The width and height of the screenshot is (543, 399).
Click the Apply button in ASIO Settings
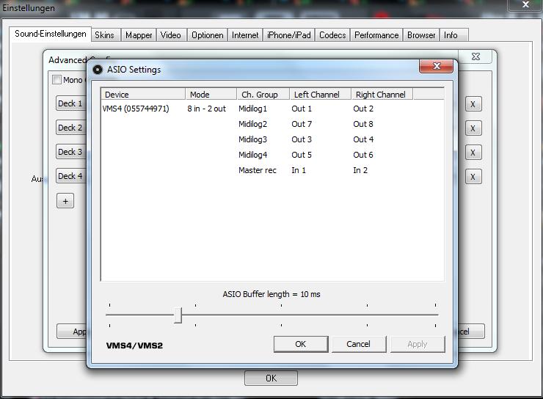[x=418, y=344]
